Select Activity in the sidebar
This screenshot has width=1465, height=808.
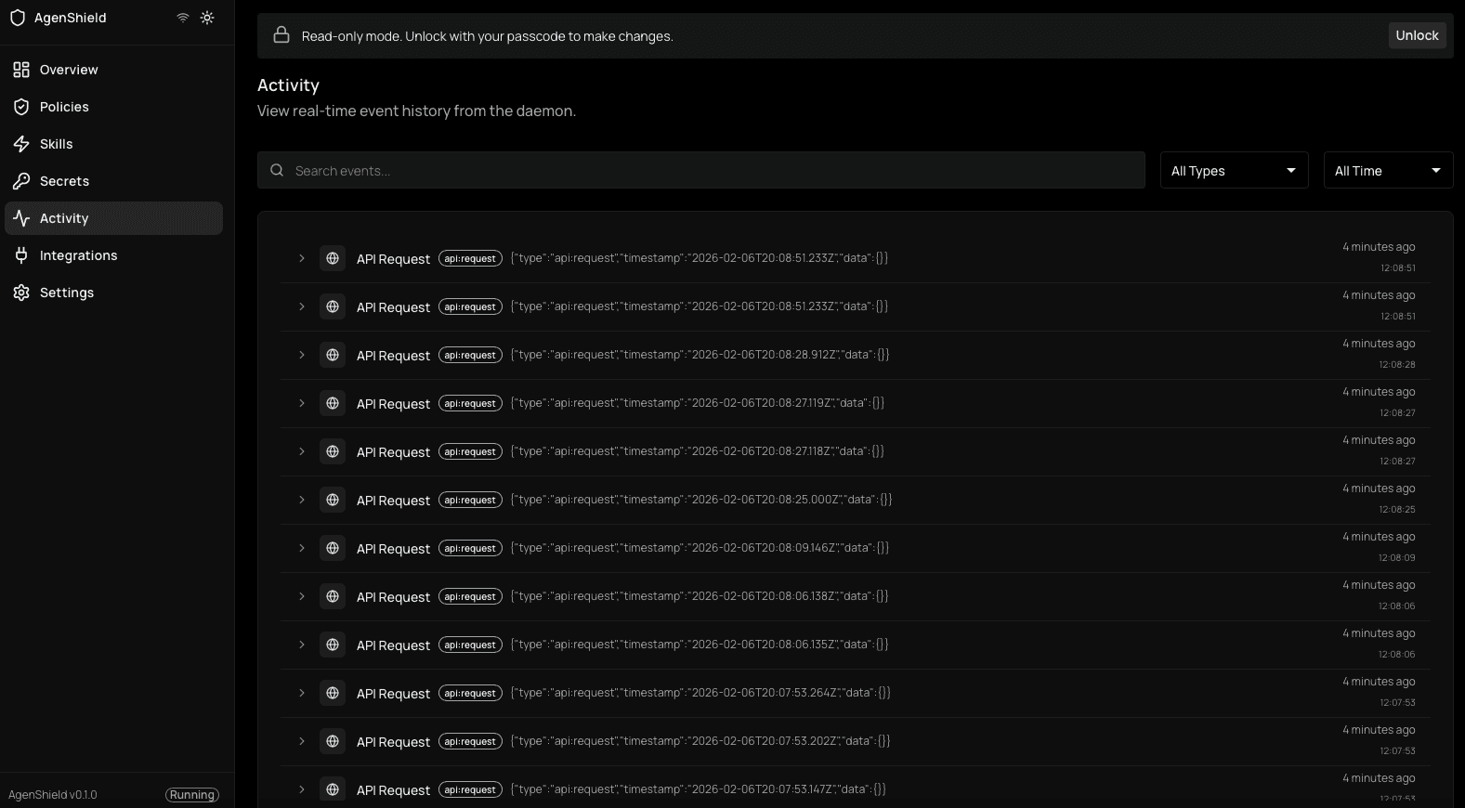click(x=113, y=218)
